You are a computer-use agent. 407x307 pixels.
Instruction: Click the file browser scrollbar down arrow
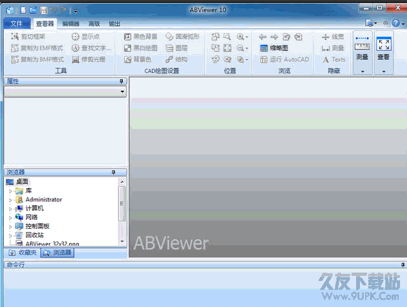(x=122, y=242)
